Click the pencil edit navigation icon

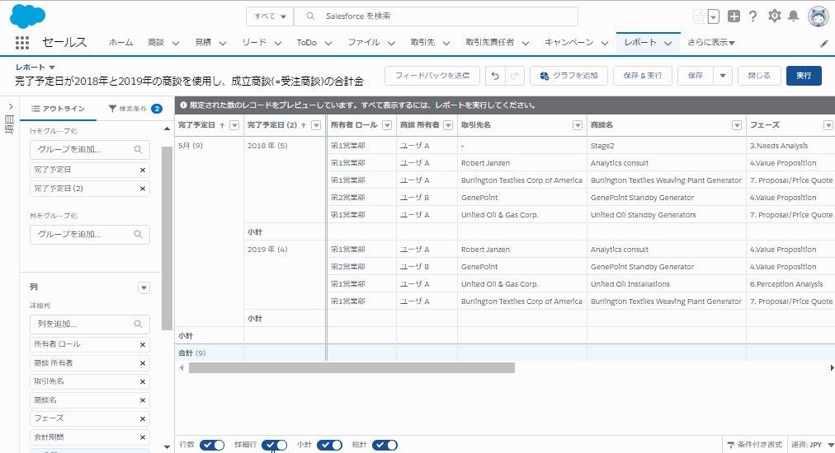(x=824, y=44)
